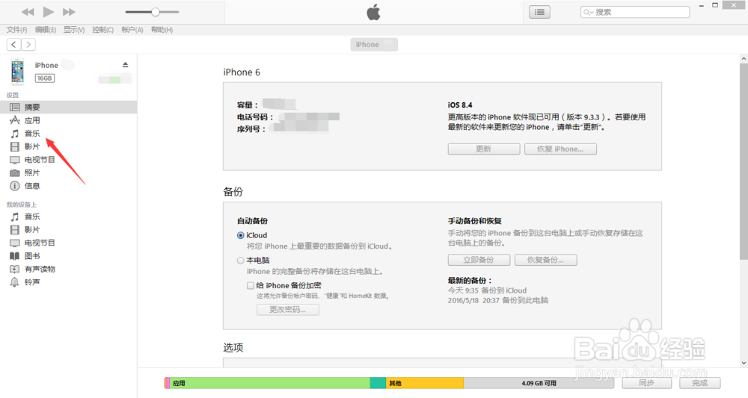748x398 pixels.
Task: Open the 编辑(E) menu
Action: coord(46,30)
